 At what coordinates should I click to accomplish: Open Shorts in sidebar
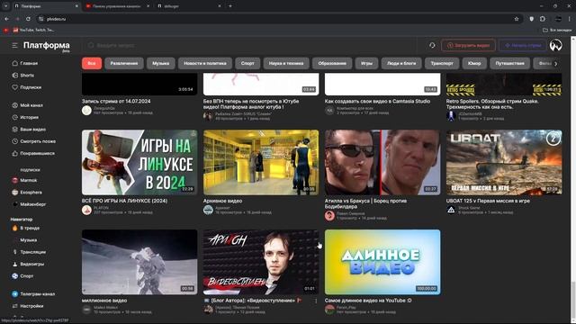pyautogui.click(x=22, y=76)
